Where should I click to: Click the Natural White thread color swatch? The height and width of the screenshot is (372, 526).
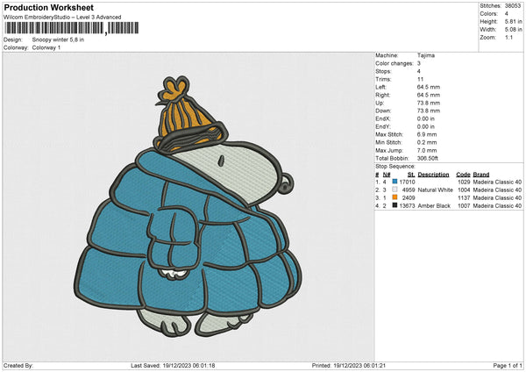394,190
